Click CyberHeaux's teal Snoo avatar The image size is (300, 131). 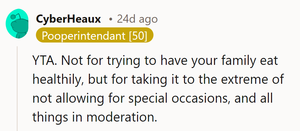coord(18,24)
